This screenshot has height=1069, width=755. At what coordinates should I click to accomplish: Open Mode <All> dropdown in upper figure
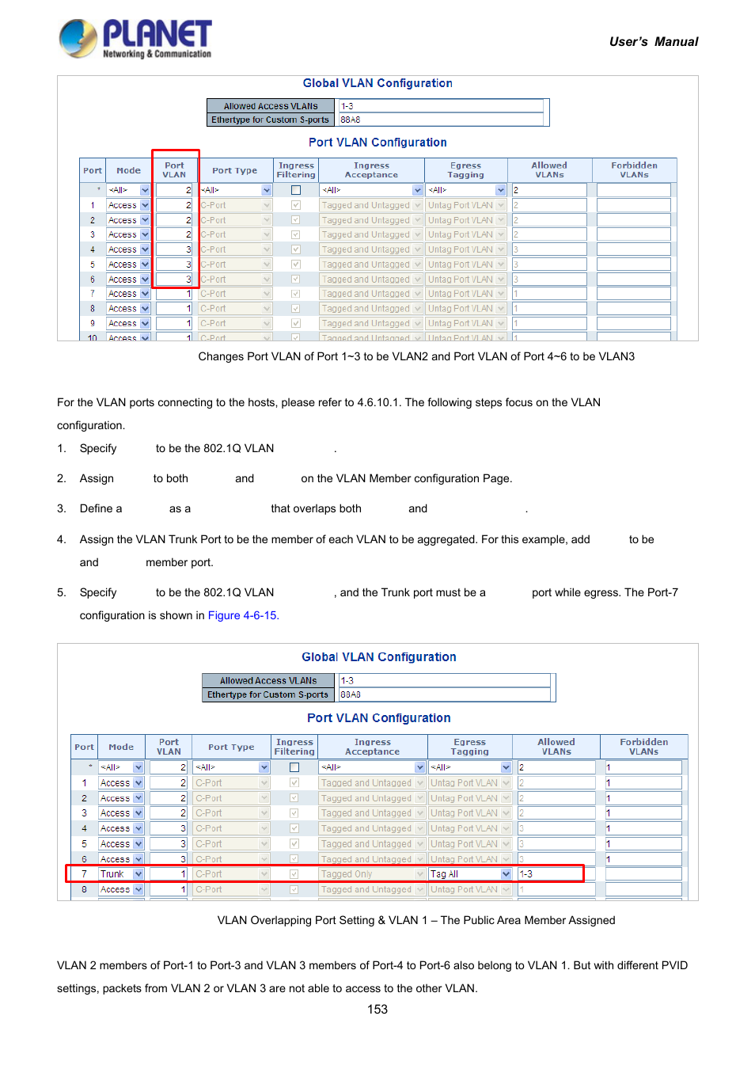pos(129,190)
